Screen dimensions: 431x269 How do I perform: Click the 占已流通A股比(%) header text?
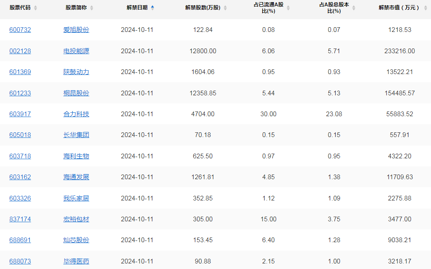click(x=268, y=8)
